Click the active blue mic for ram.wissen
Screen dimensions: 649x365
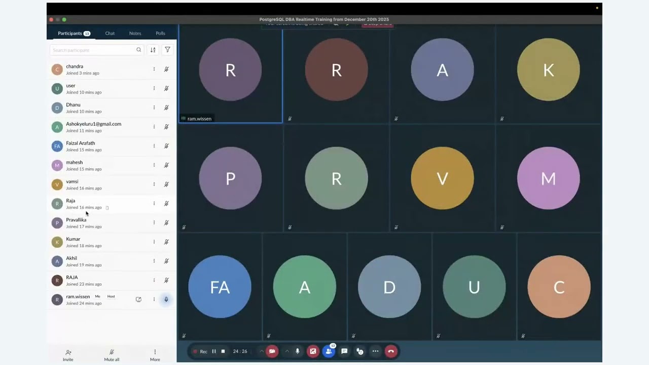(x=166, y=300)
